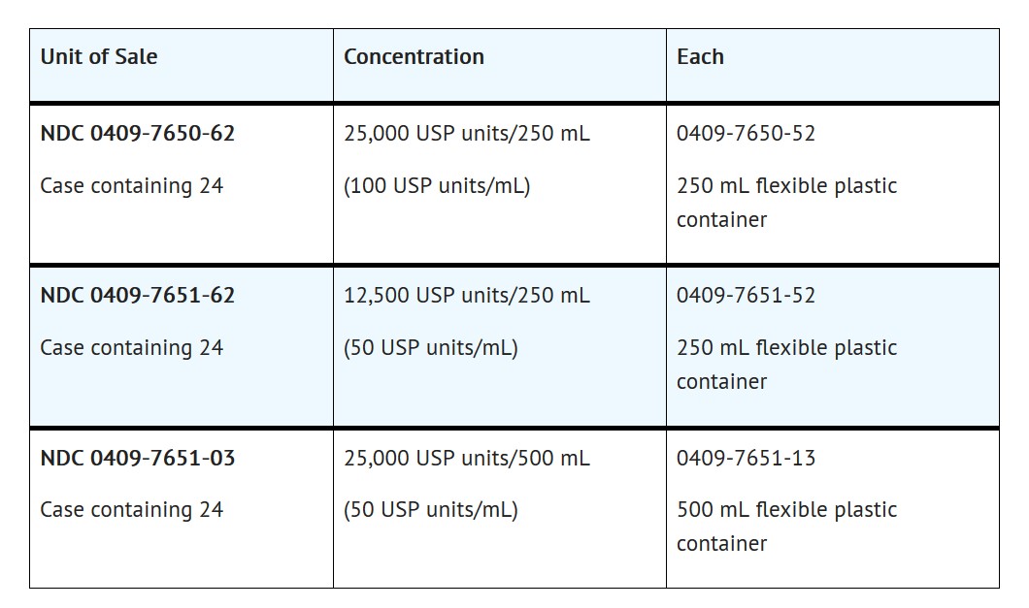Screen dimensions: 1029x608
Task: Click the "(100 USP units/mL)" text
Action: pyautogui.click(x=437, y=186)
